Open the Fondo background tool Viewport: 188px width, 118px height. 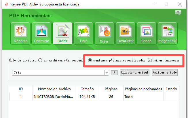[x=146, y=33]
